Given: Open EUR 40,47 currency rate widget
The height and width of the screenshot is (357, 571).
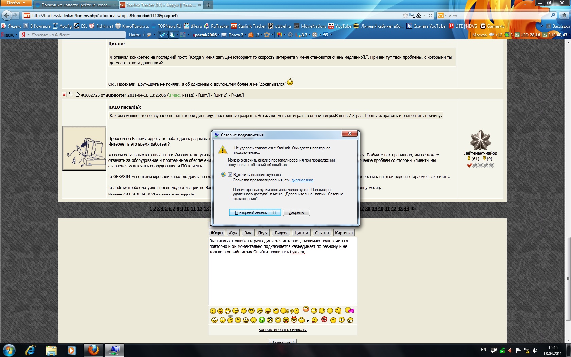Looking at the screenshot, I should click(x=555, y=35).
